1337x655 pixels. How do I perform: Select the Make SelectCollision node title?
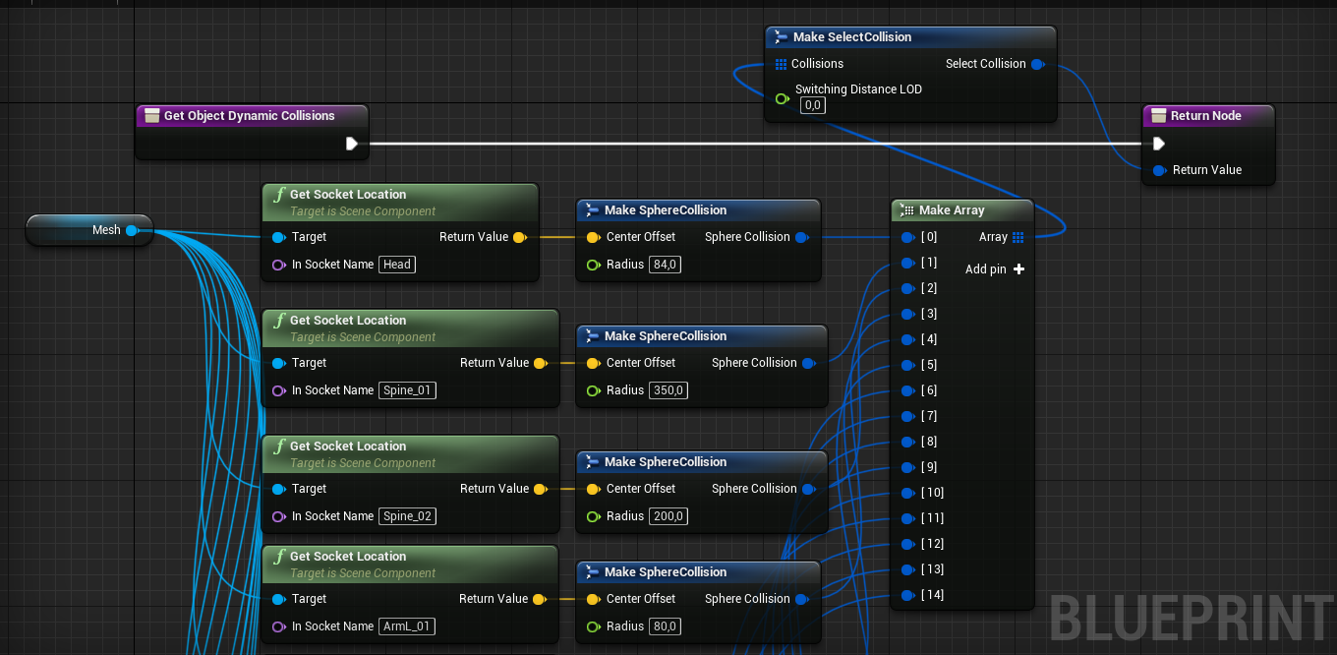click(852, 37)
